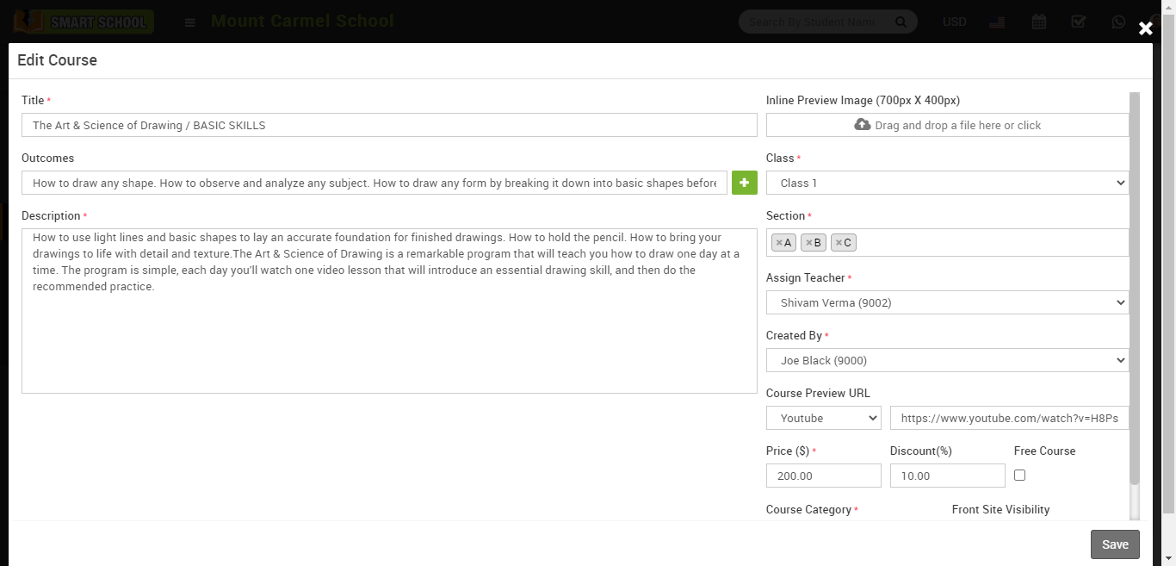Close the Edit Course dialog with X
Screen dimensions: 1176x566
[x=1145, y=28]
